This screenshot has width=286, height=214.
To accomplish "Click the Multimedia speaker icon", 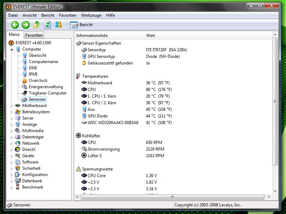I will click(x=18, y=131).
